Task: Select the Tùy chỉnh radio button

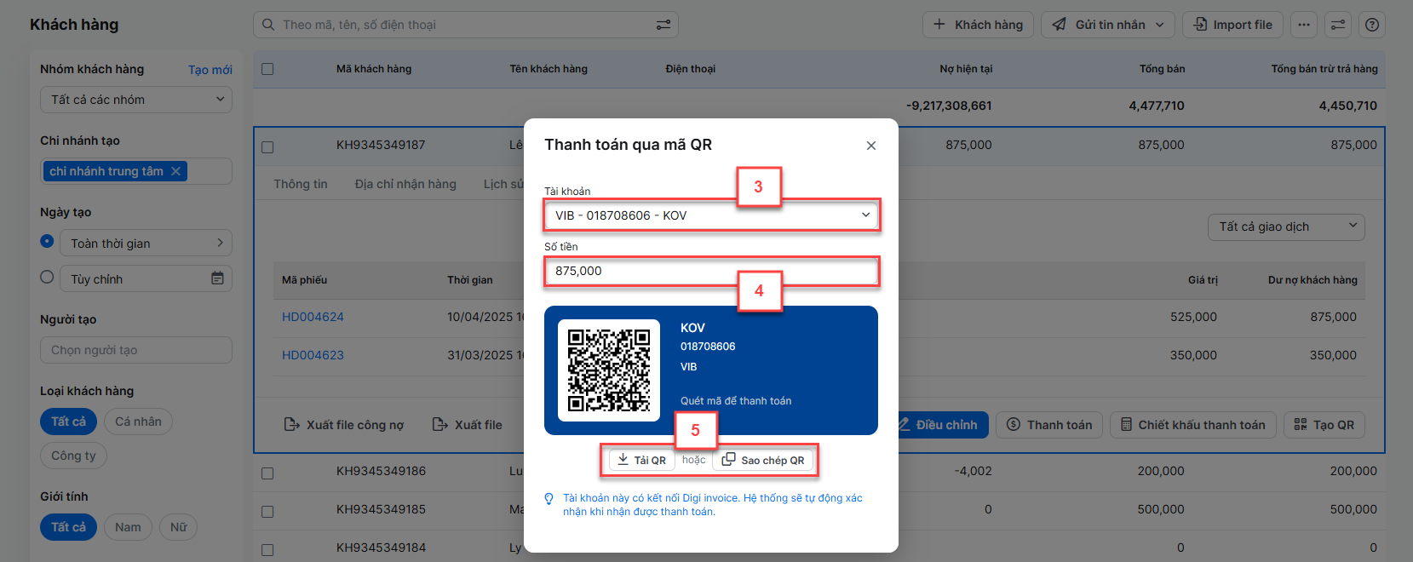Action: point(47,278)
